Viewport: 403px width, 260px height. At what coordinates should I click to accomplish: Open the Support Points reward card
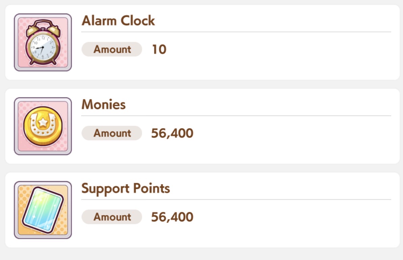tap(203, 210)
